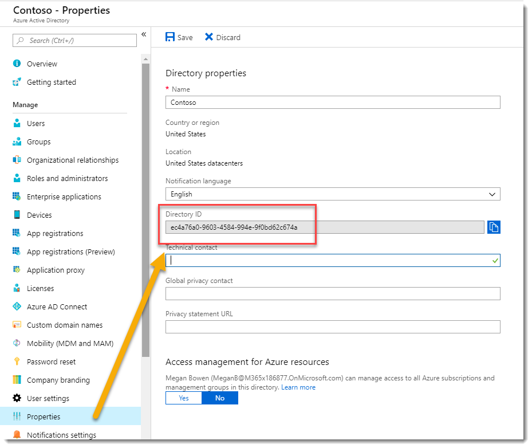Focus the Technical contact input field
Image resolution: width=532 pixels, height=448 pixels.
pyautogui.click(x=333, y=260)
